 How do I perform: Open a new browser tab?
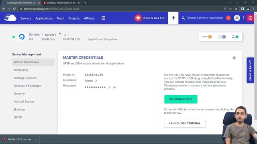click(x=85, y=3)
